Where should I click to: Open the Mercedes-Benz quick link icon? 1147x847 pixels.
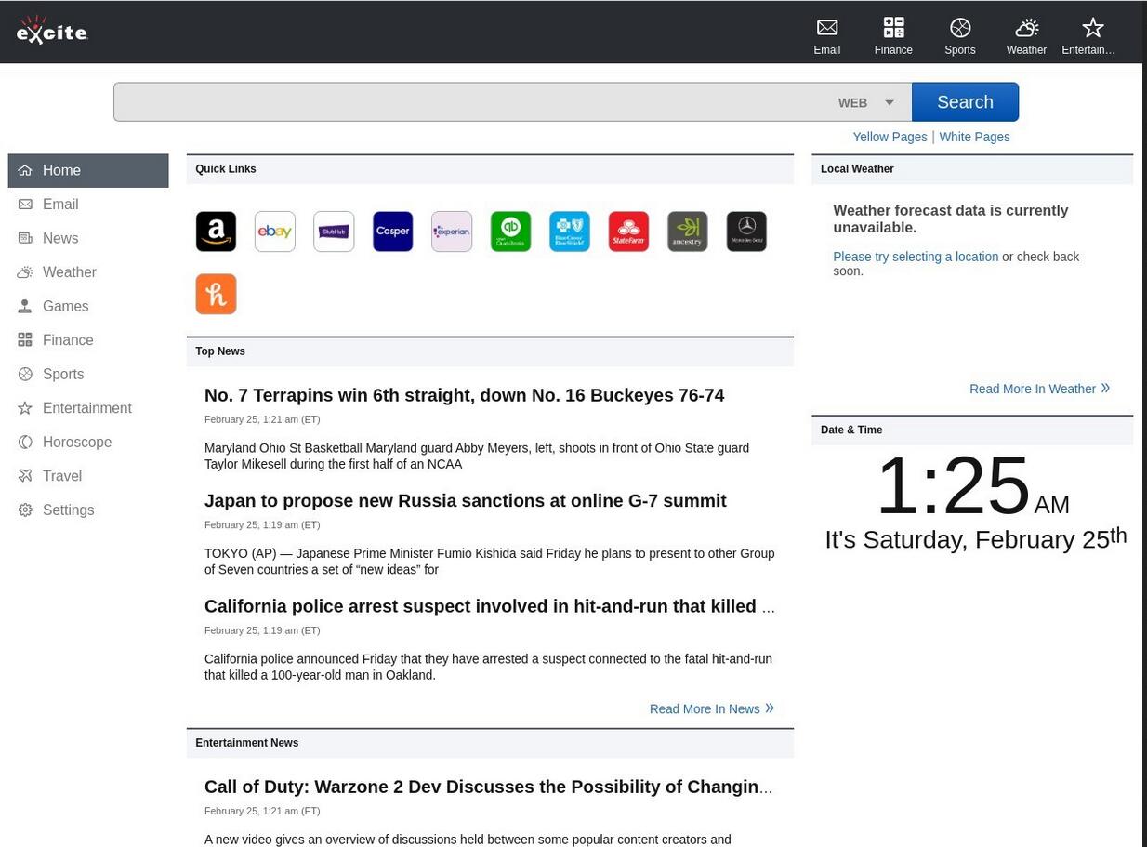pyautogui.click(x=746, y=232)
